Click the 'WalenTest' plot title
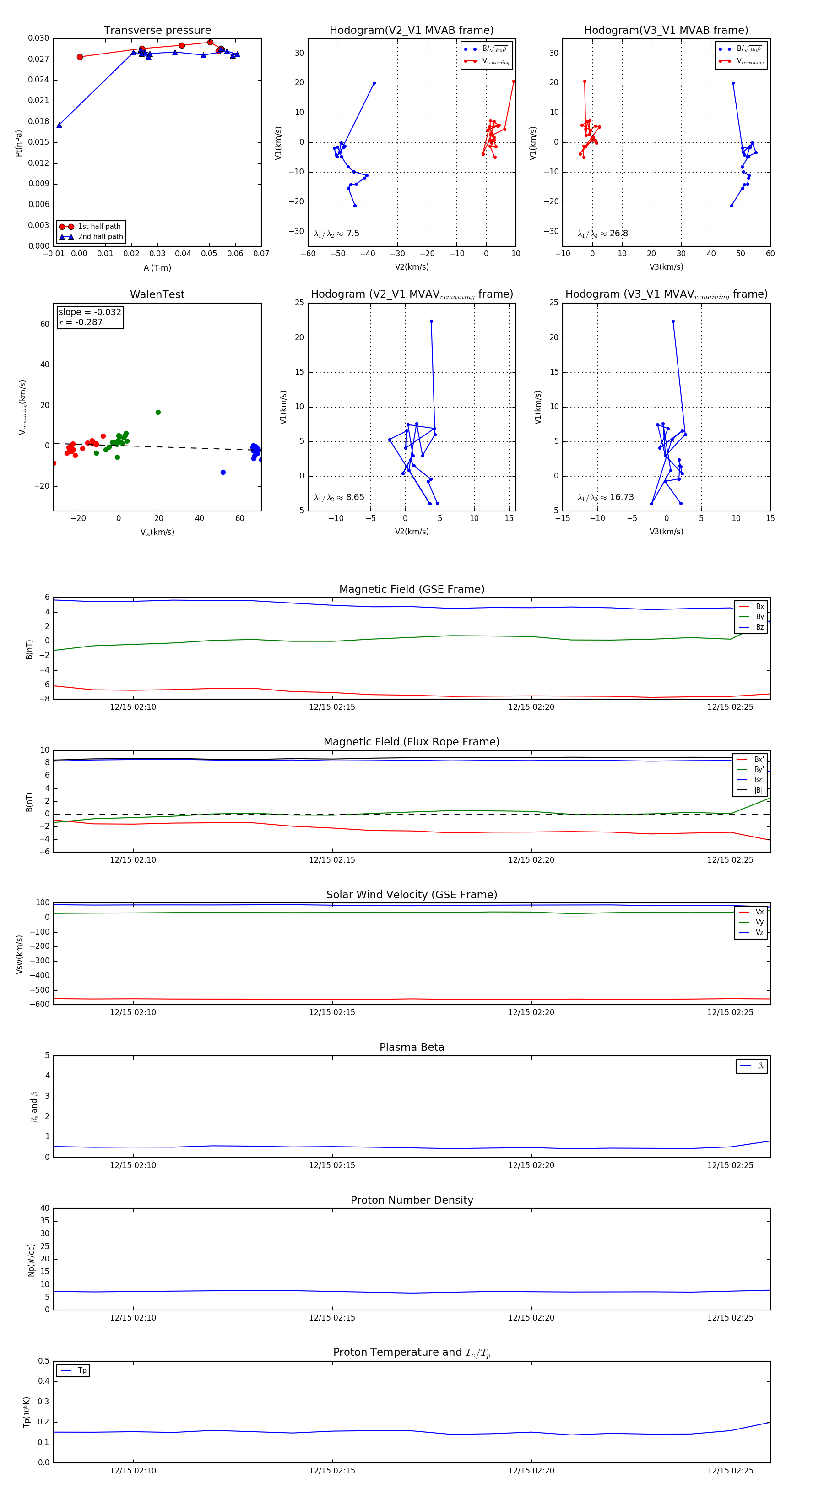 point(157,294)
